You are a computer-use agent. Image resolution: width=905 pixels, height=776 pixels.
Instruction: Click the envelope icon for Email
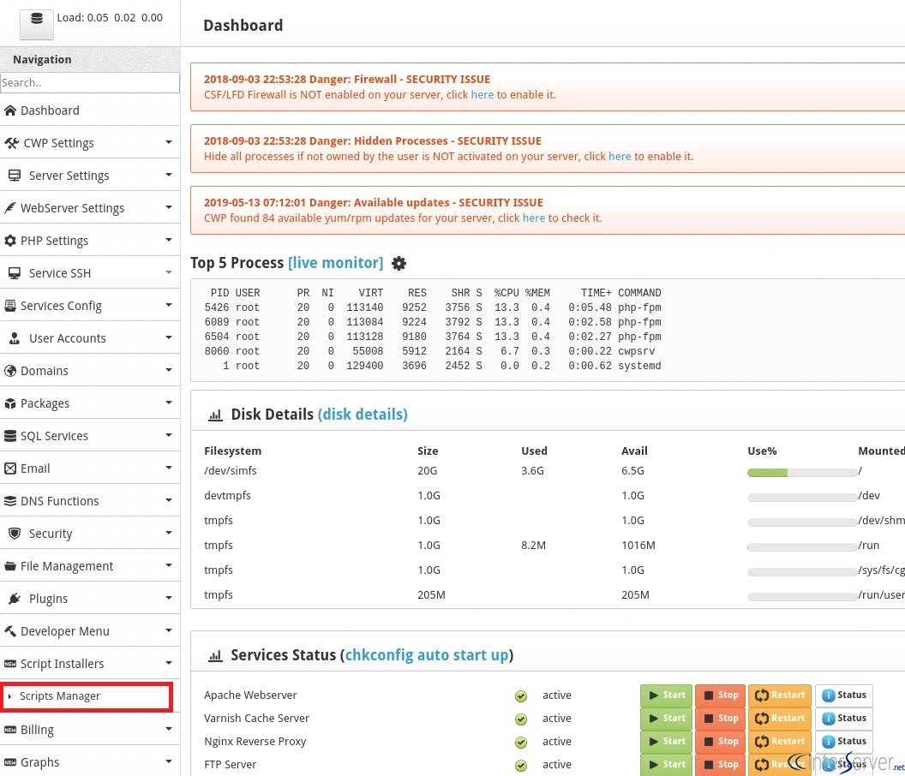pos(9,469)
